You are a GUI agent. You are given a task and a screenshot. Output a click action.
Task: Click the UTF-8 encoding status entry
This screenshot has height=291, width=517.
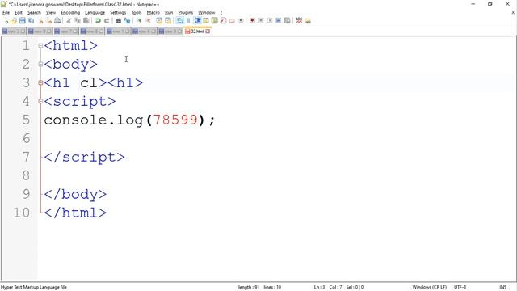click(x=460, y=287)
